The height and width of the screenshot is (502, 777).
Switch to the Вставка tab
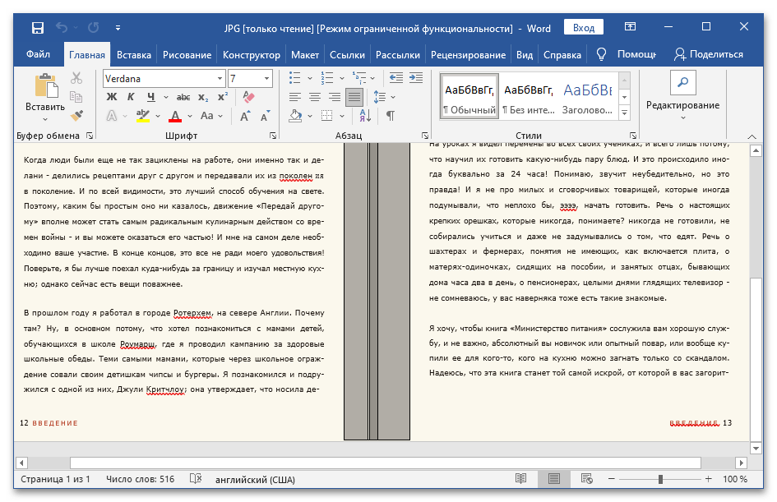coord(134,55)
